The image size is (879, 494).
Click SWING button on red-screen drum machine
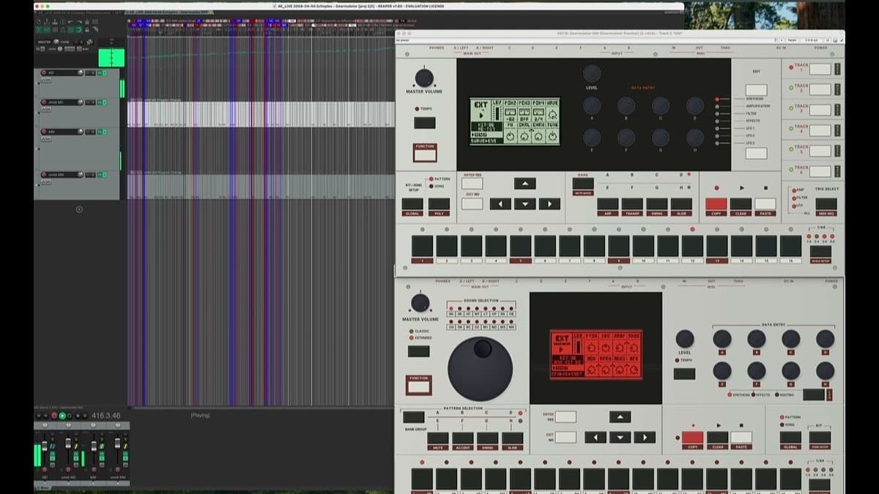pyautogui.click(x=488, y=438)
